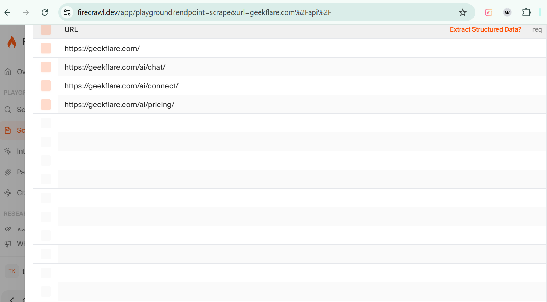
Task: Select the https://geekflare.com/ai/chat/ cell
Action: [302, 67]
